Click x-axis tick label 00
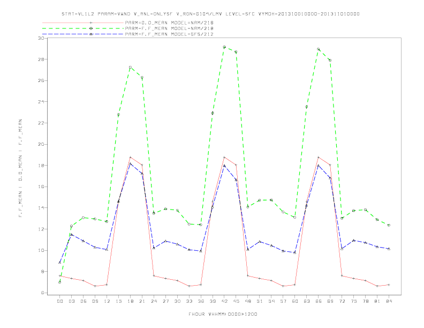 (x=60, y=301)
